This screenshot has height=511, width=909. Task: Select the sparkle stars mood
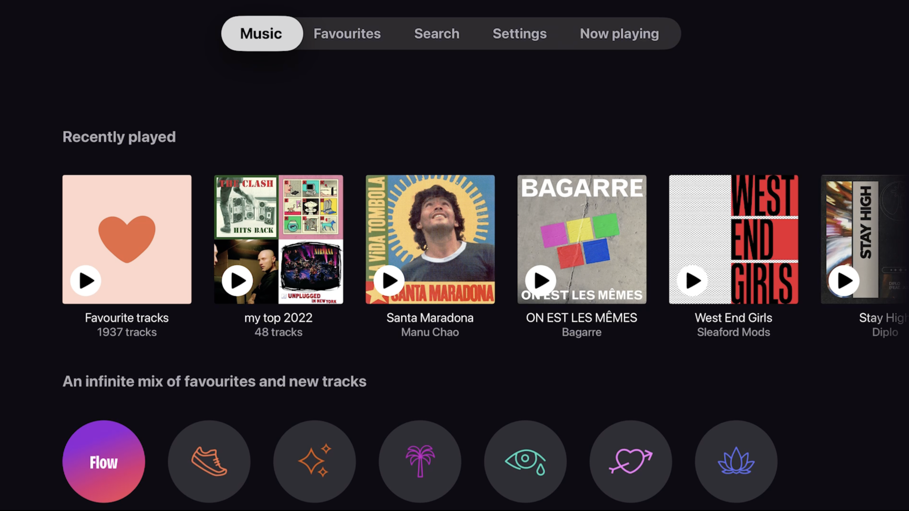(x=314, y=461)
